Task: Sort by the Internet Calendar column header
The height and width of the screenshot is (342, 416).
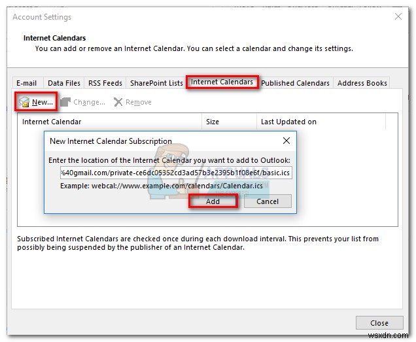Action: tap(110, 122)
